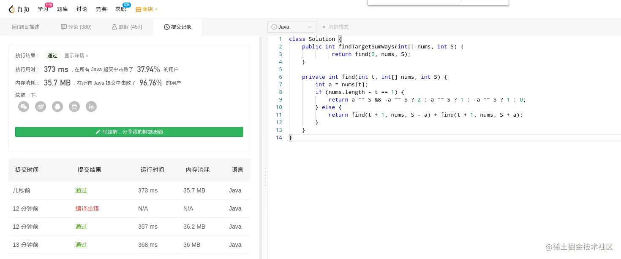
Task: Click the 373 ms runtime value
Action: pyautogui.click(x=56, y=69)
